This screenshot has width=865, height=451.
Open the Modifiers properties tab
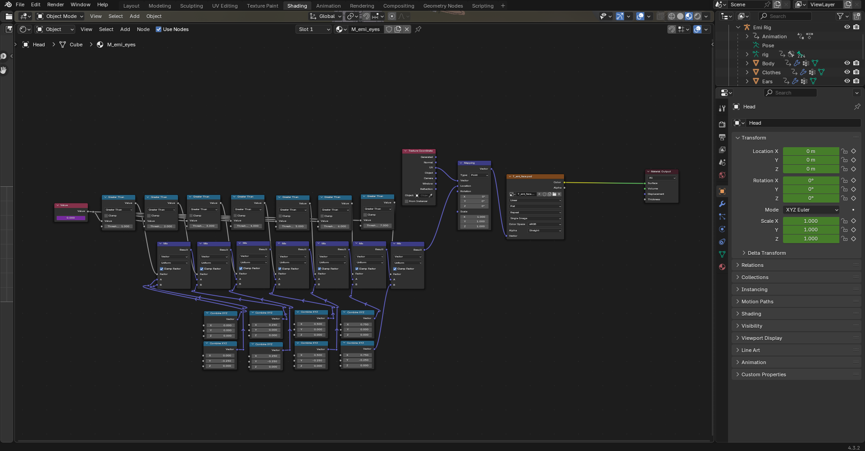pyautogui.click(x=722, y=204)
